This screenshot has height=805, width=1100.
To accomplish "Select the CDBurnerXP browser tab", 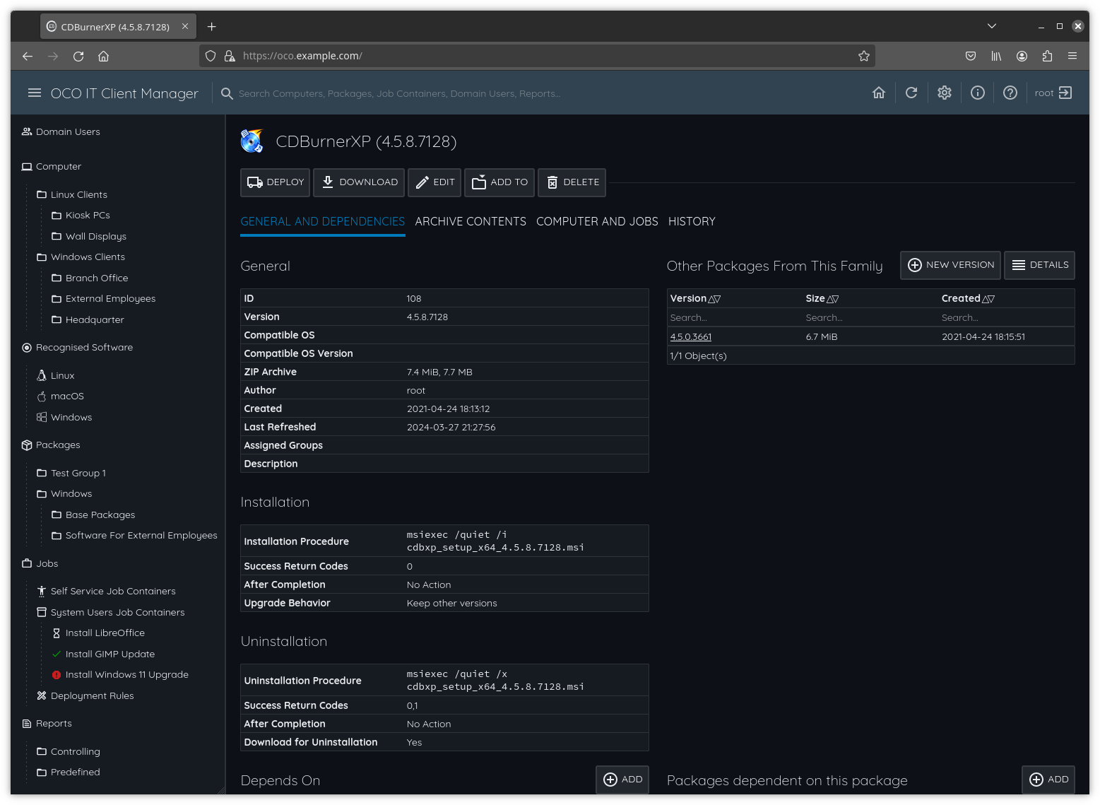I will pos(118,27).
